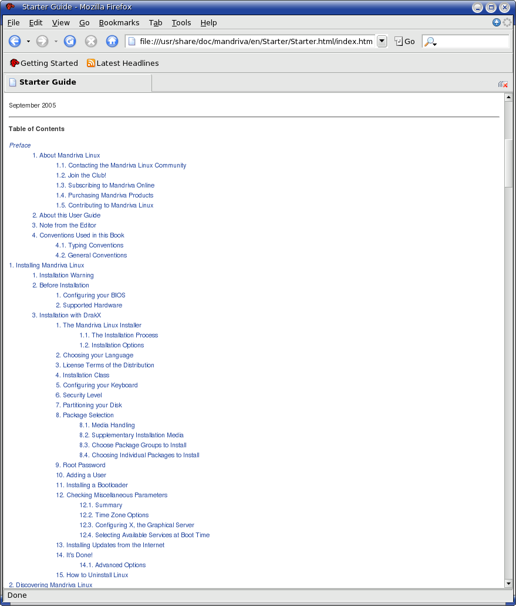Click inside the search box
This screenshot has height=606, width=516.
coord(473,41)
